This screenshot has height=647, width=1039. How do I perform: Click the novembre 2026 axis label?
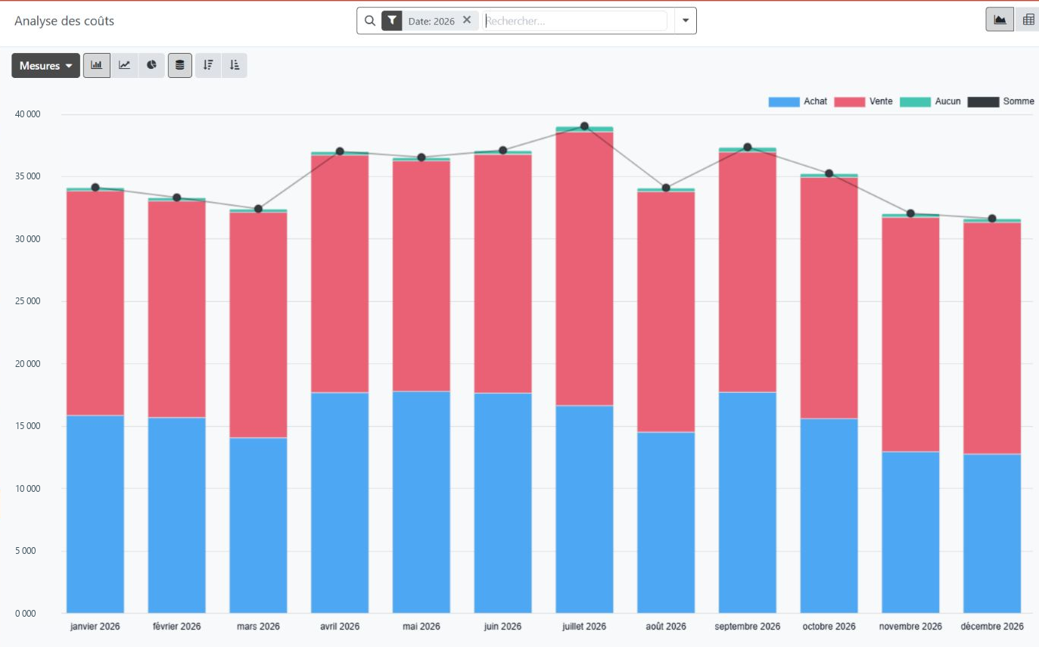pyautogui.click(x=911, y=627)
